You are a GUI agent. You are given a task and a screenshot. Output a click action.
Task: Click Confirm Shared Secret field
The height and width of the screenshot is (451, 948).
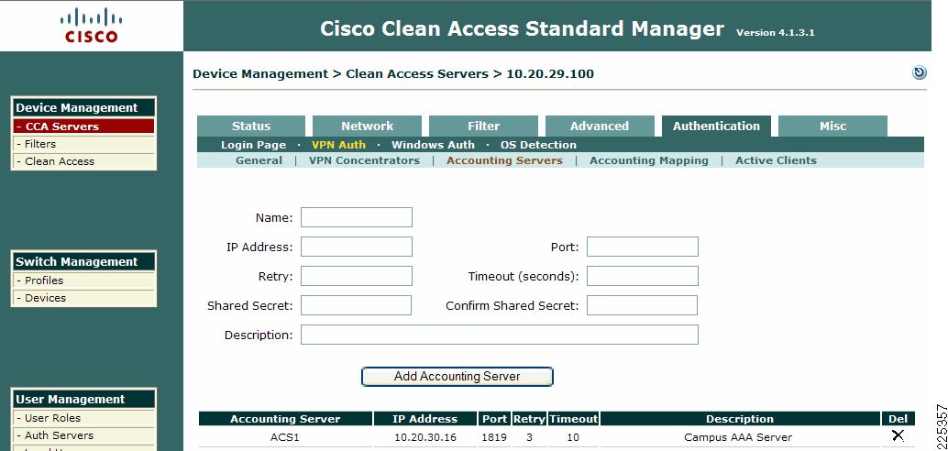point(642,305)
